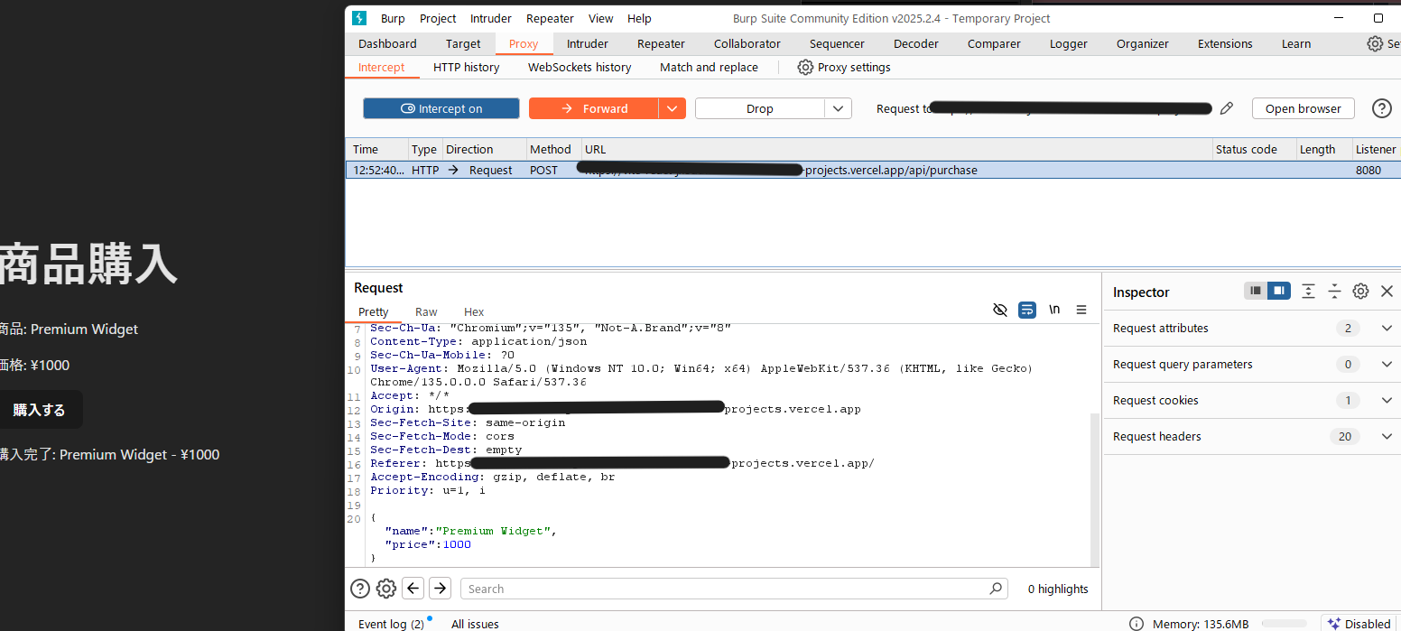Switch Inspector to right-docked layout icon
The height and width of the screenshot is (631, 1401).
(1278, 291)
